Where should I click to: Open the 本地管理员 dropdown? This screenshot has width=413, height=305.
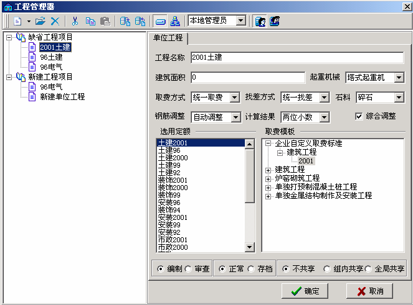tap(240, 20)
